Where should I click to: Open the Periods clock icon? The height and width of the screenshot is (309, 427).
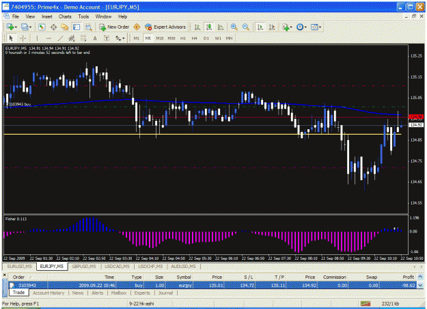[x=300, y=27]
